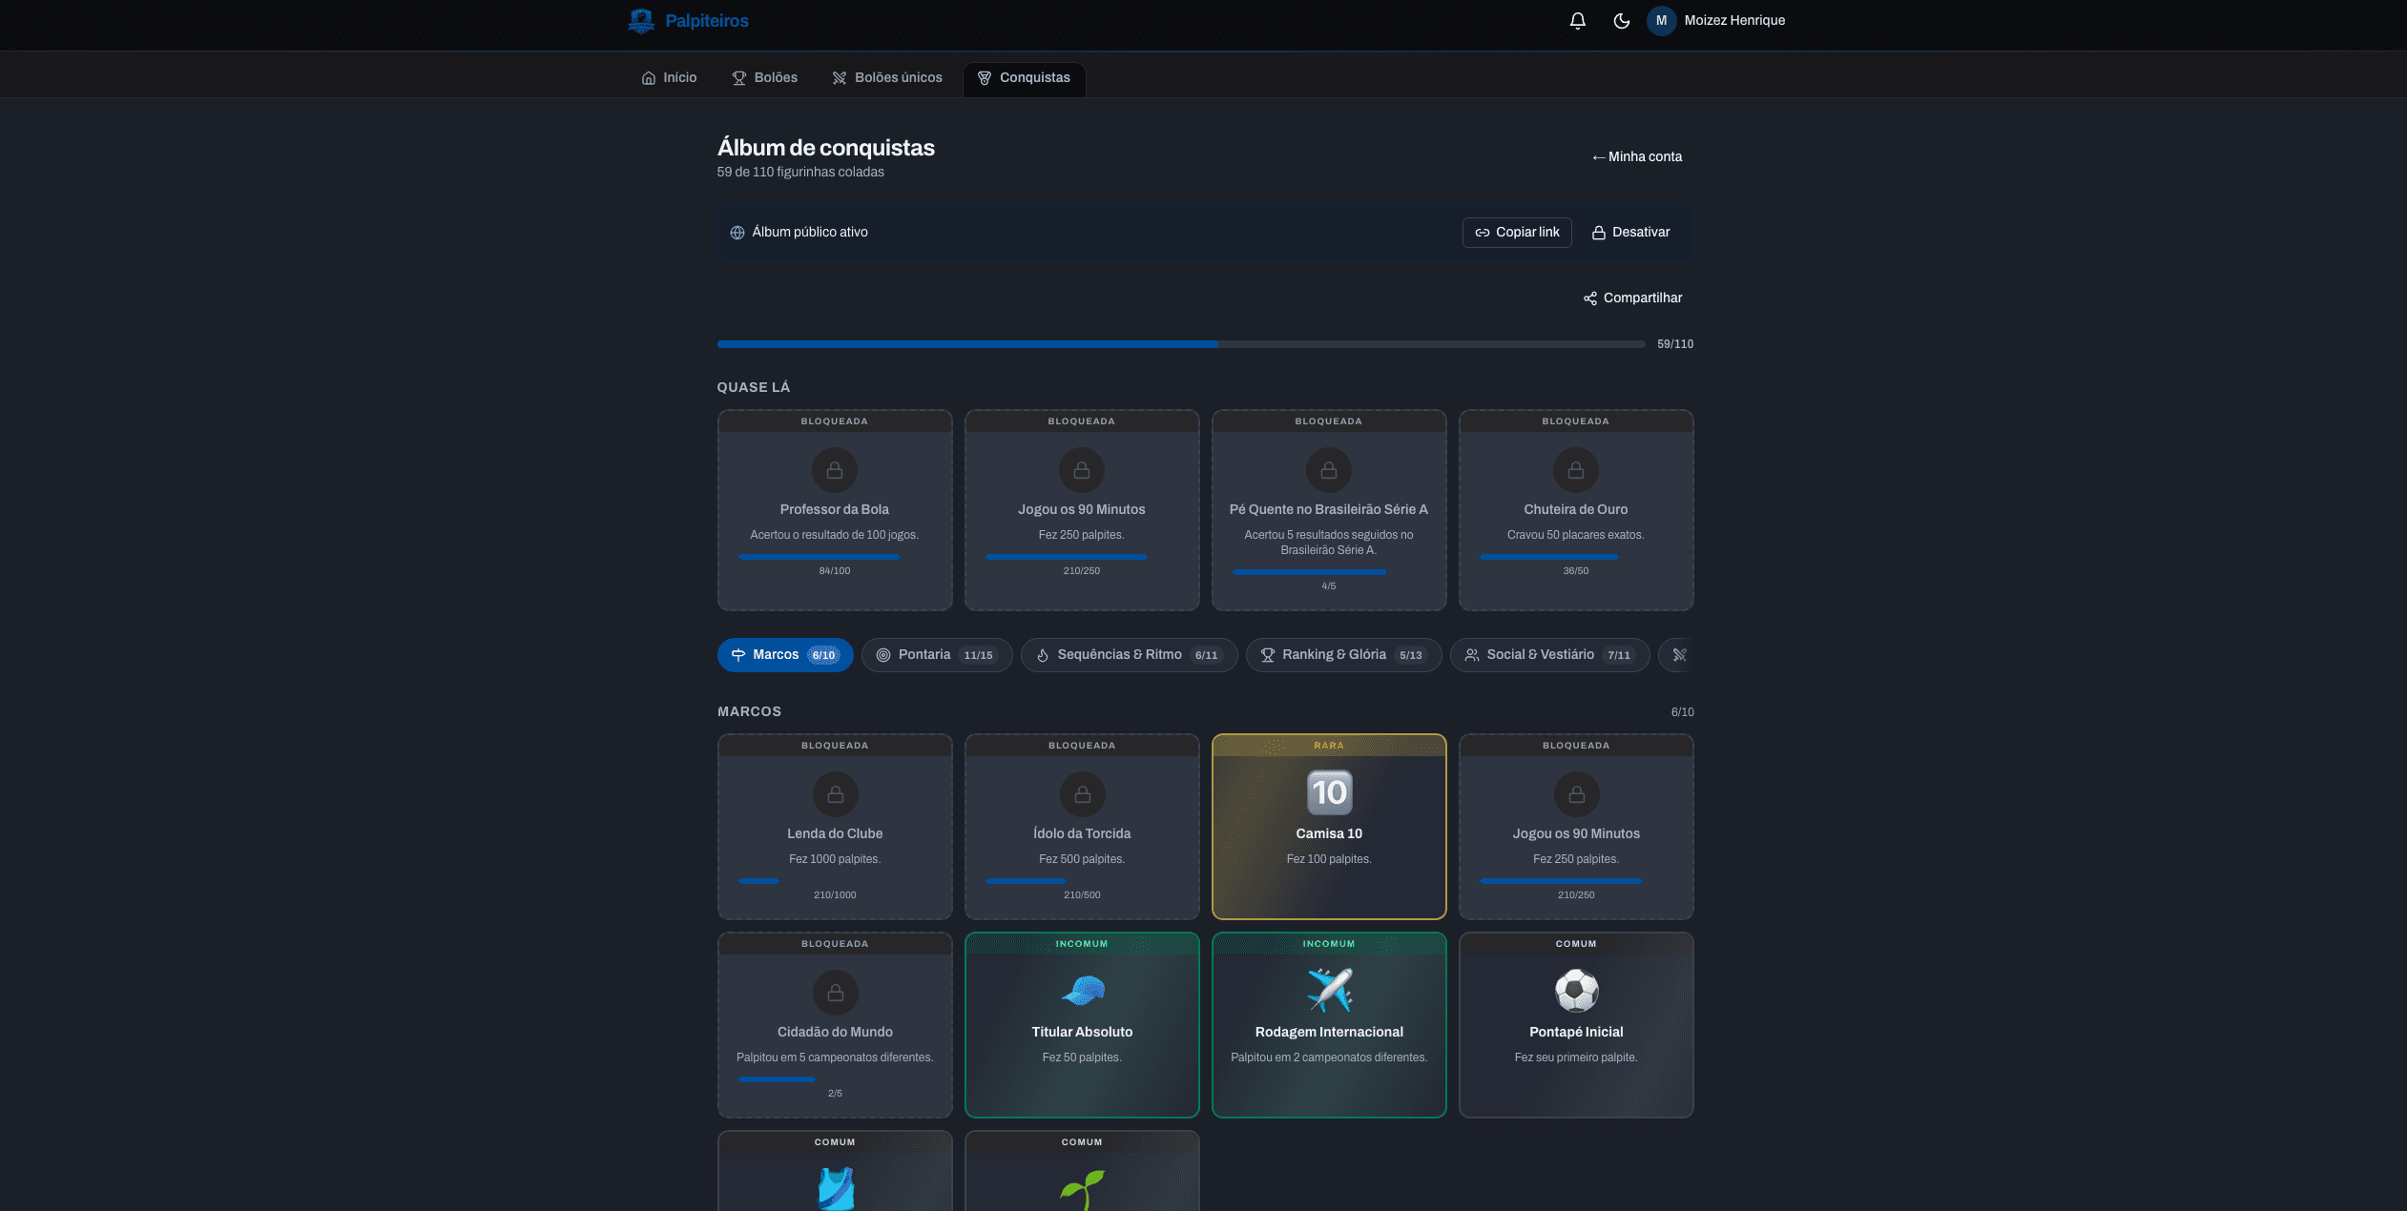Image resolution: width=2407 pixels, height=1211 pixels.
Task: Filter achievements by Pontaria
Action: tap(937, 655)
